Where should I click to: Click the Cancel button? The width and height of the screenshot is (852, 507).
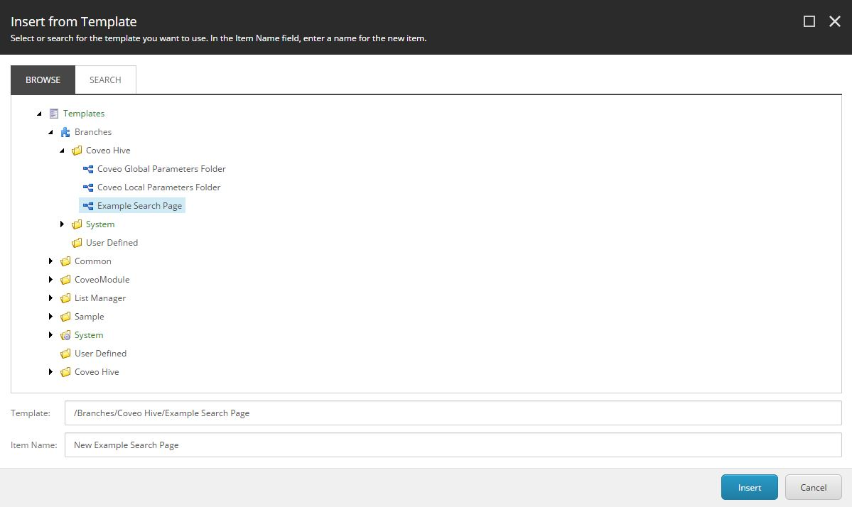click(x=813, y=487)
